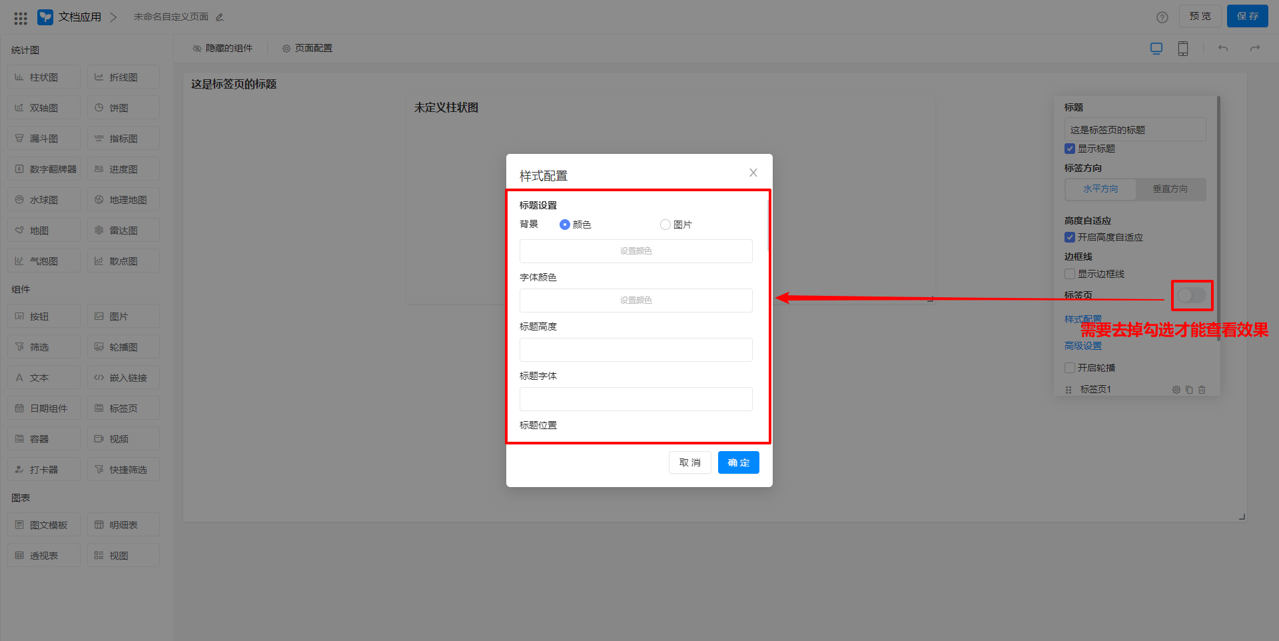Select the 轮播图 (carousel) component

coord(123,346)
